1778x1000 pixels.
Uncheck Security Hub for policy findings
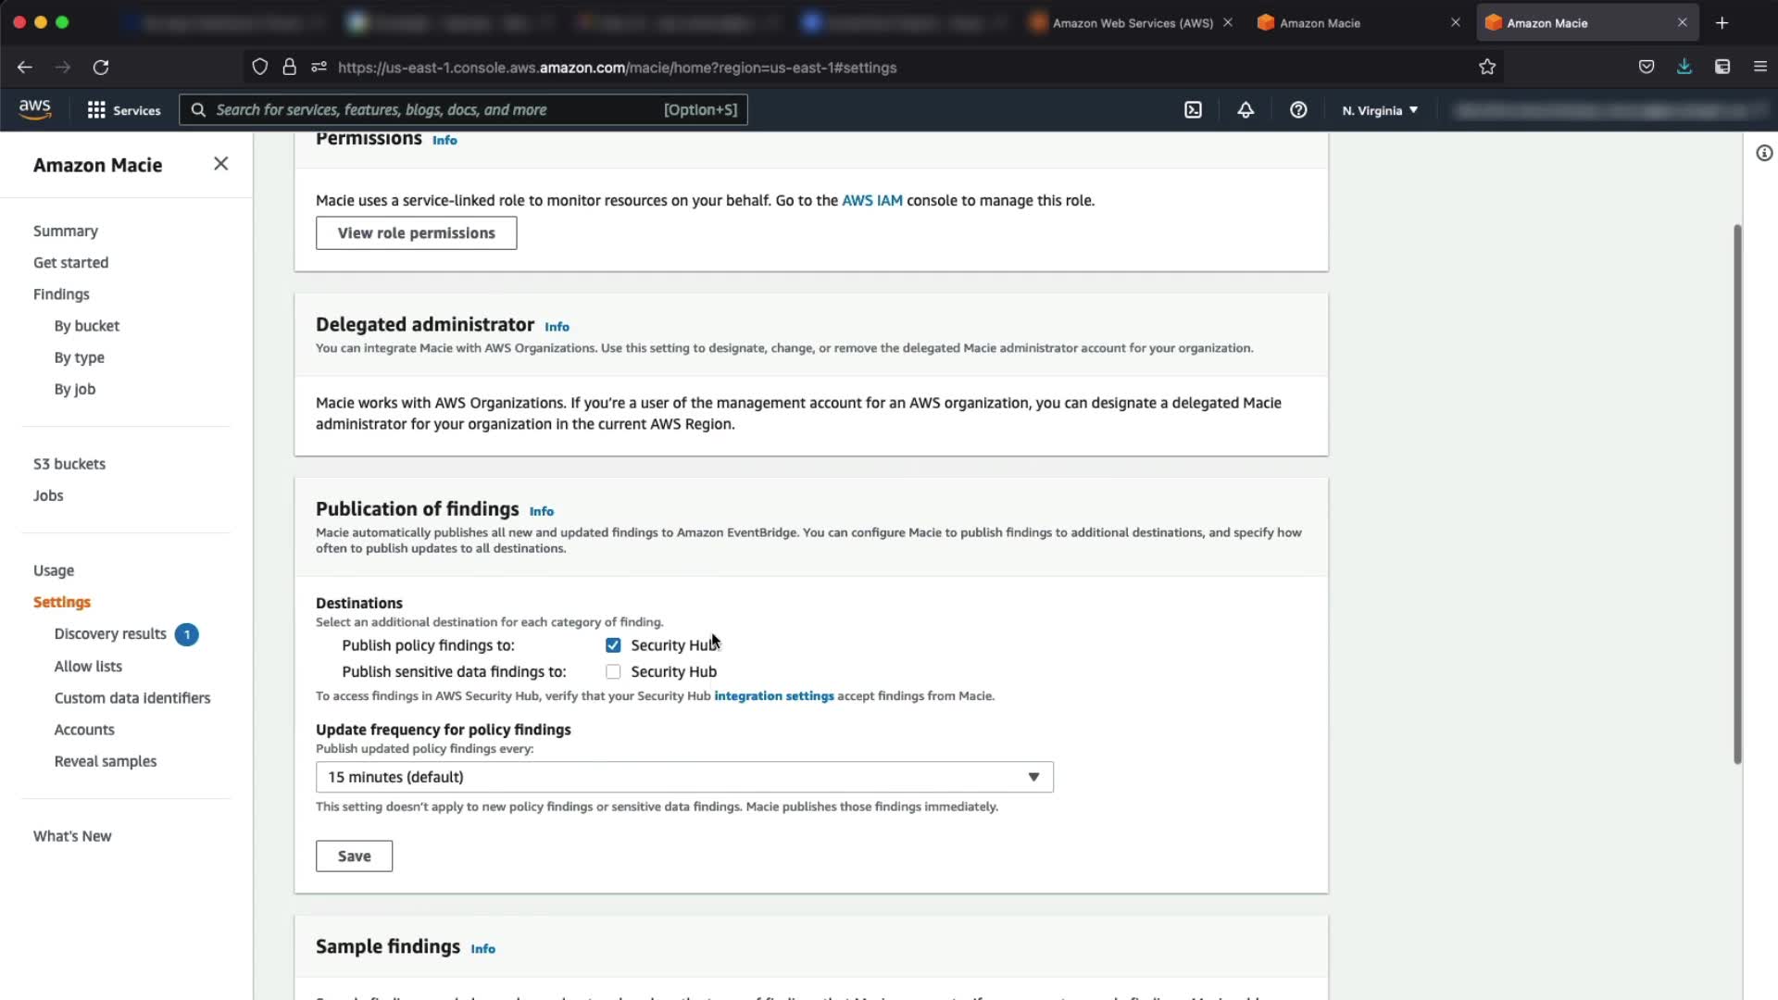(613, 645)
